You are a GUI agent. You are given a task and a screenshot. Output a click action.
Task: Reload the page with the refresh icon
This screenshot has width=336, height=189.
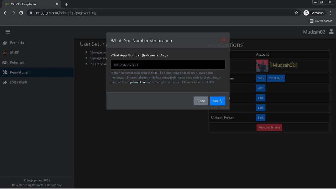click(x=21, y=13)
